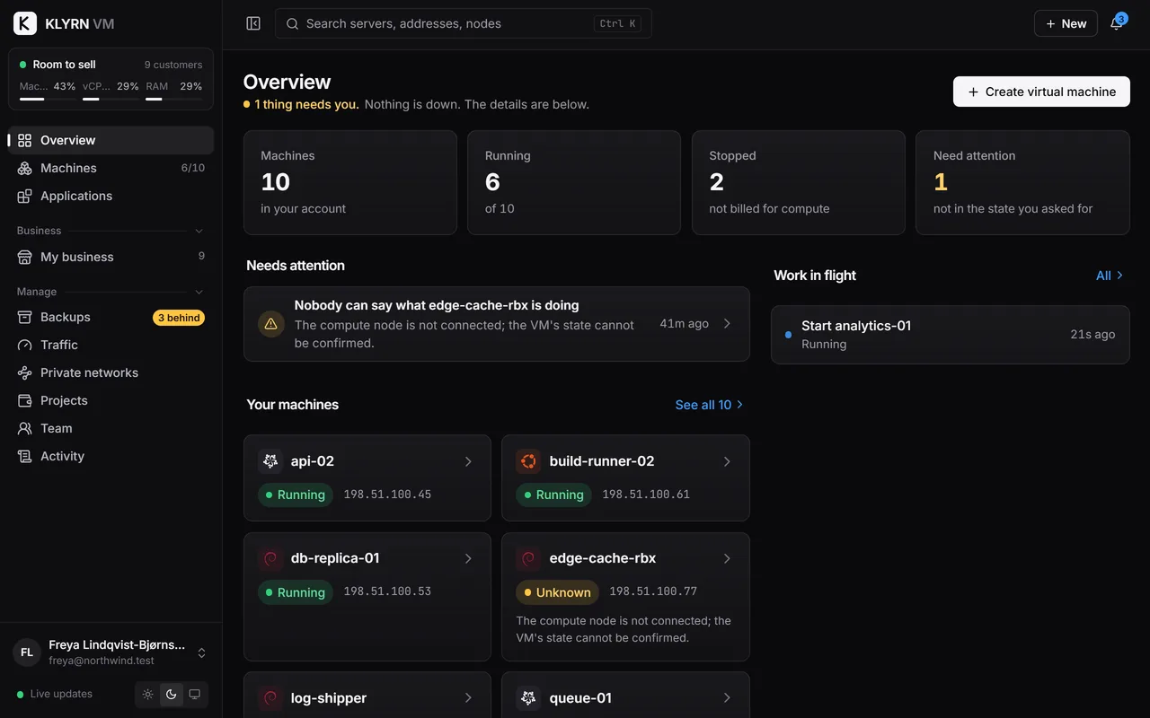The image size is (1150, 718).
Task: Click the Activity log icon
Action: [24, 456]
